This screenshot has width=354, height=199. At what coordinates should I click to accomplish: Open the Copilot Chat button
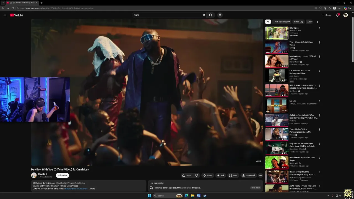(x=348, y=8)
